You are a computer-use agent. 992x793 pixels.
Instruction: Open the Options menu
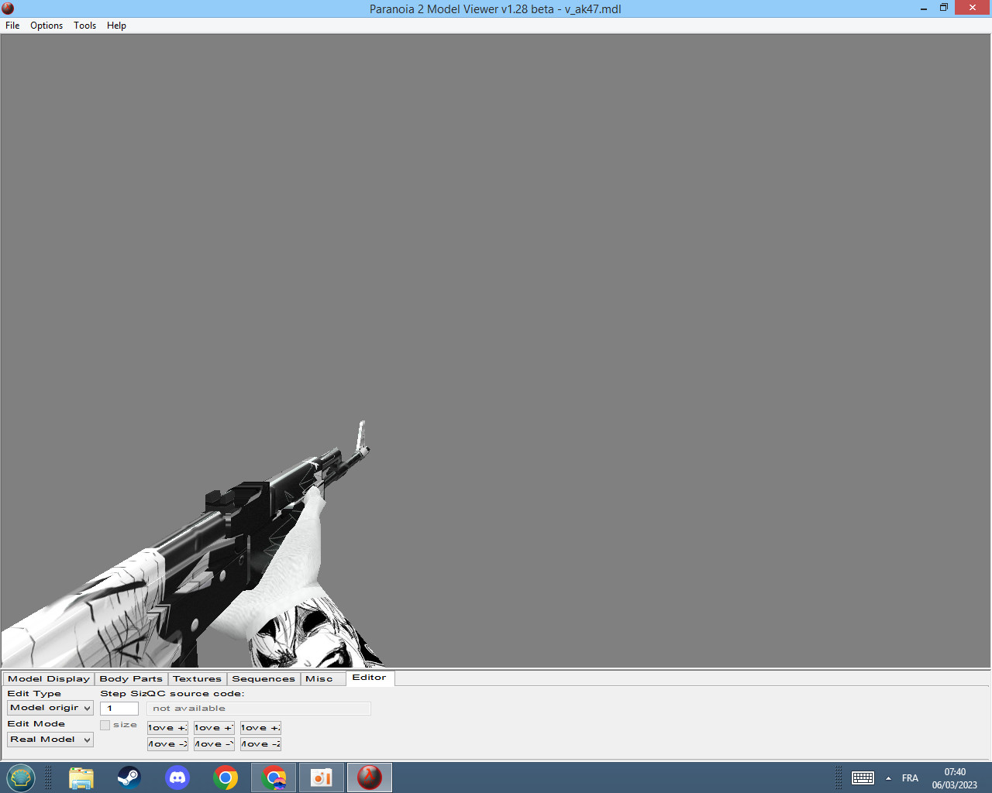(46, 26)
